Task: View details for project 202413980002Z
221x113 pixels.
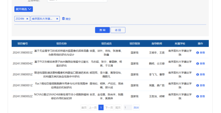Action: [202, 96]
